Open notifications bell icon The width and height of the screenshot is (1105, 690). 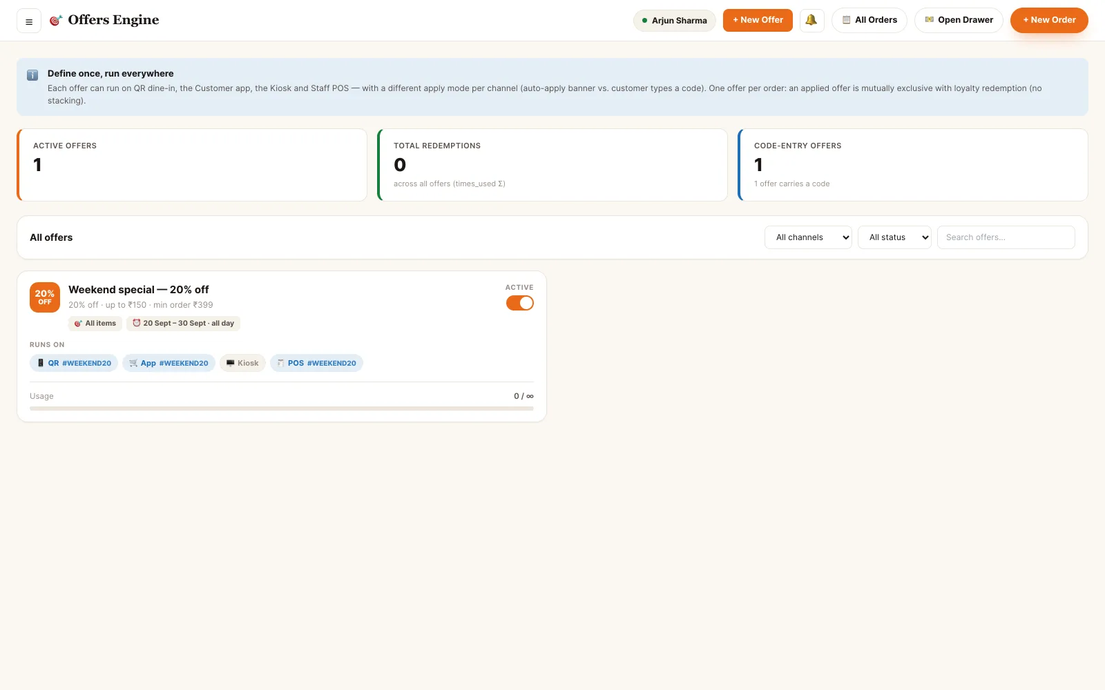(x=811, y=20)
